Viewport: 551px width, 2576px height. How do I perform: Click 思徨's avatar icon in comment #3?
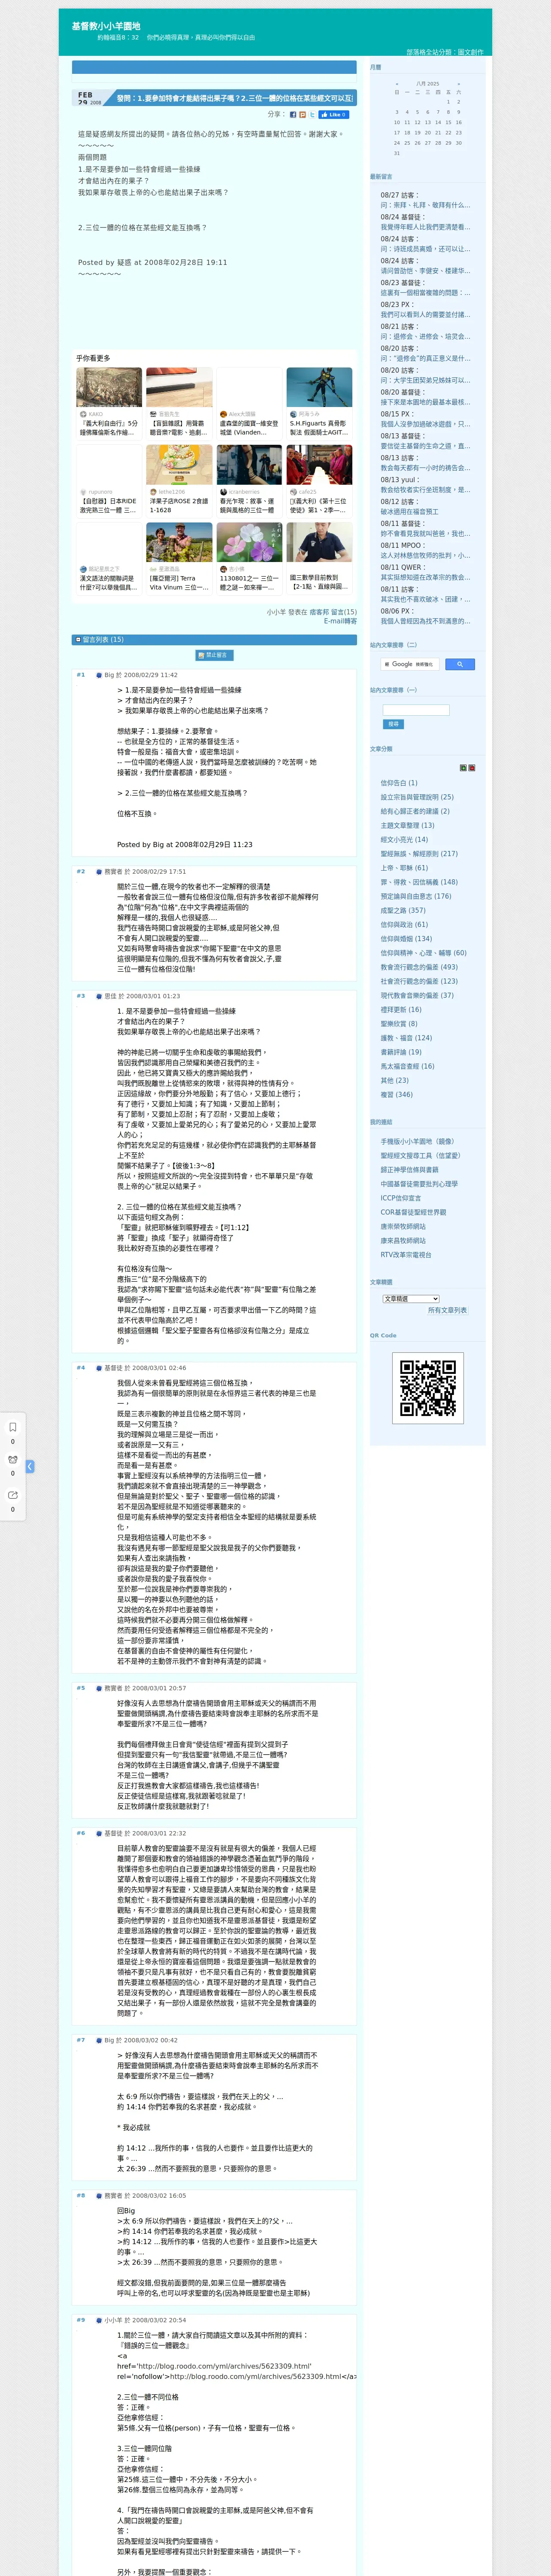click(99, 996)
